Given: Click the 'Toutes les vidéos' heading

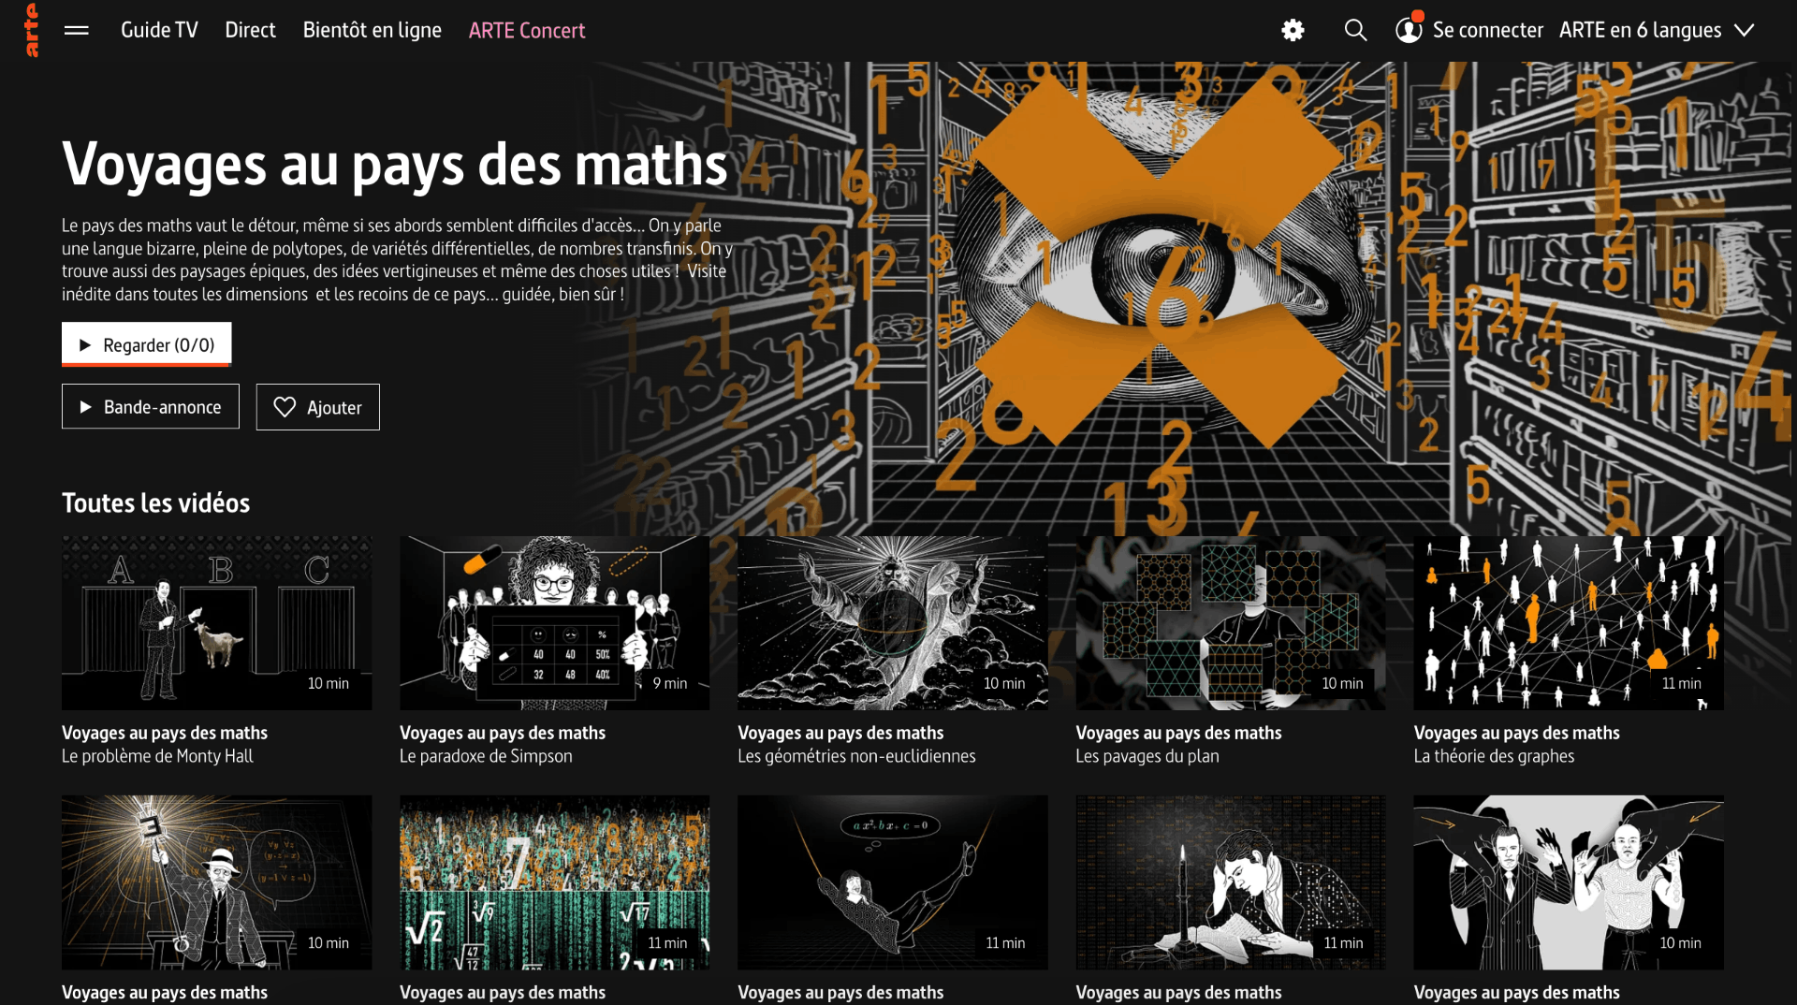Looking at the screenshot, I should click(156, 503).
